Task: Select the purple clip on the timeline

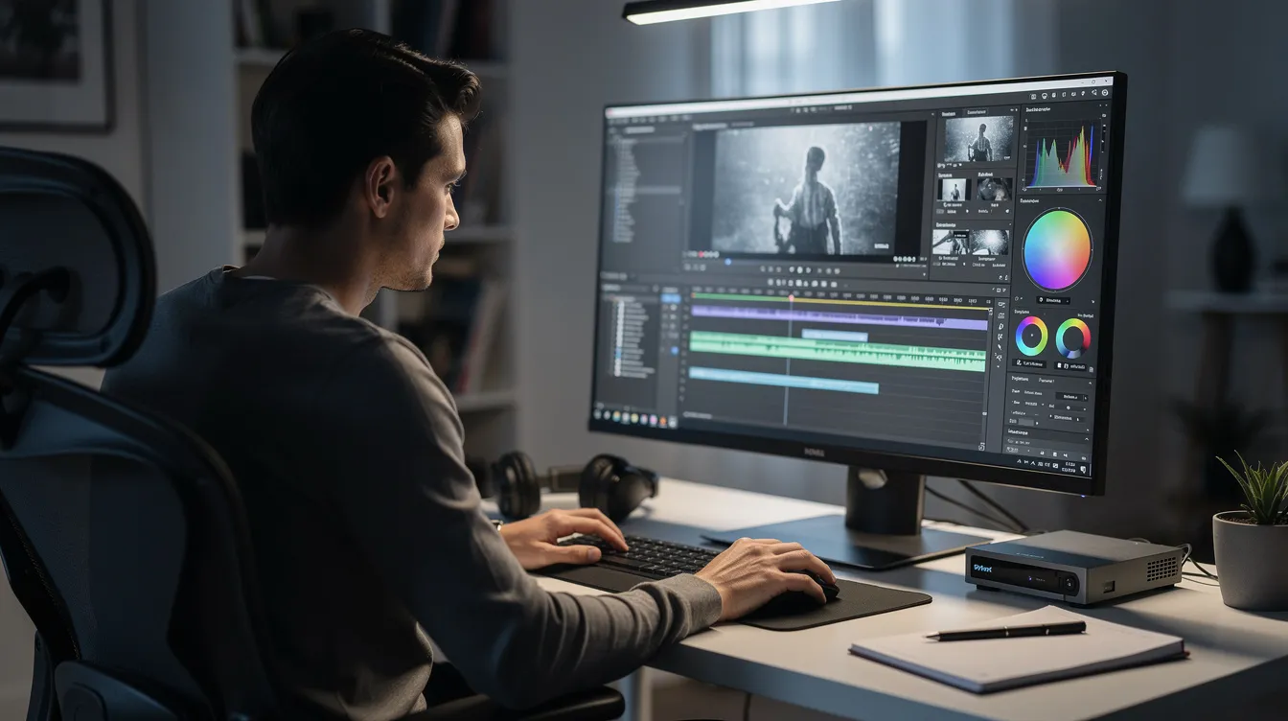Action: 839,317
